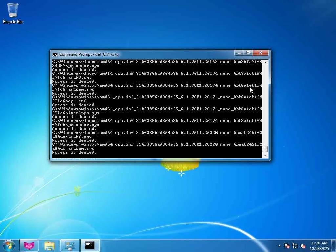The height and width of the screenshot is (252, 336).
Task: Click the title text 'Command Prompt - del C:\* /s /q'
Action: coord(89,54)
